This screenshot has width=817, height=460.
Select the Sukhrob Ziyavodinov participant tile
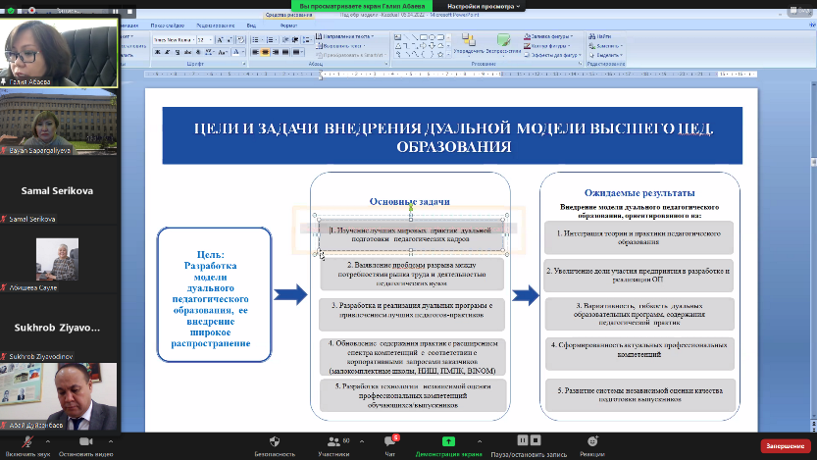59,328
